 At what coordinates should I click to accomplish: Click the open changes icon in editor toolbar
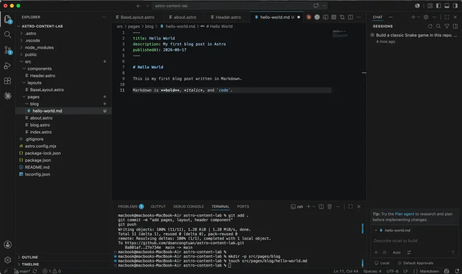(342, 17)
